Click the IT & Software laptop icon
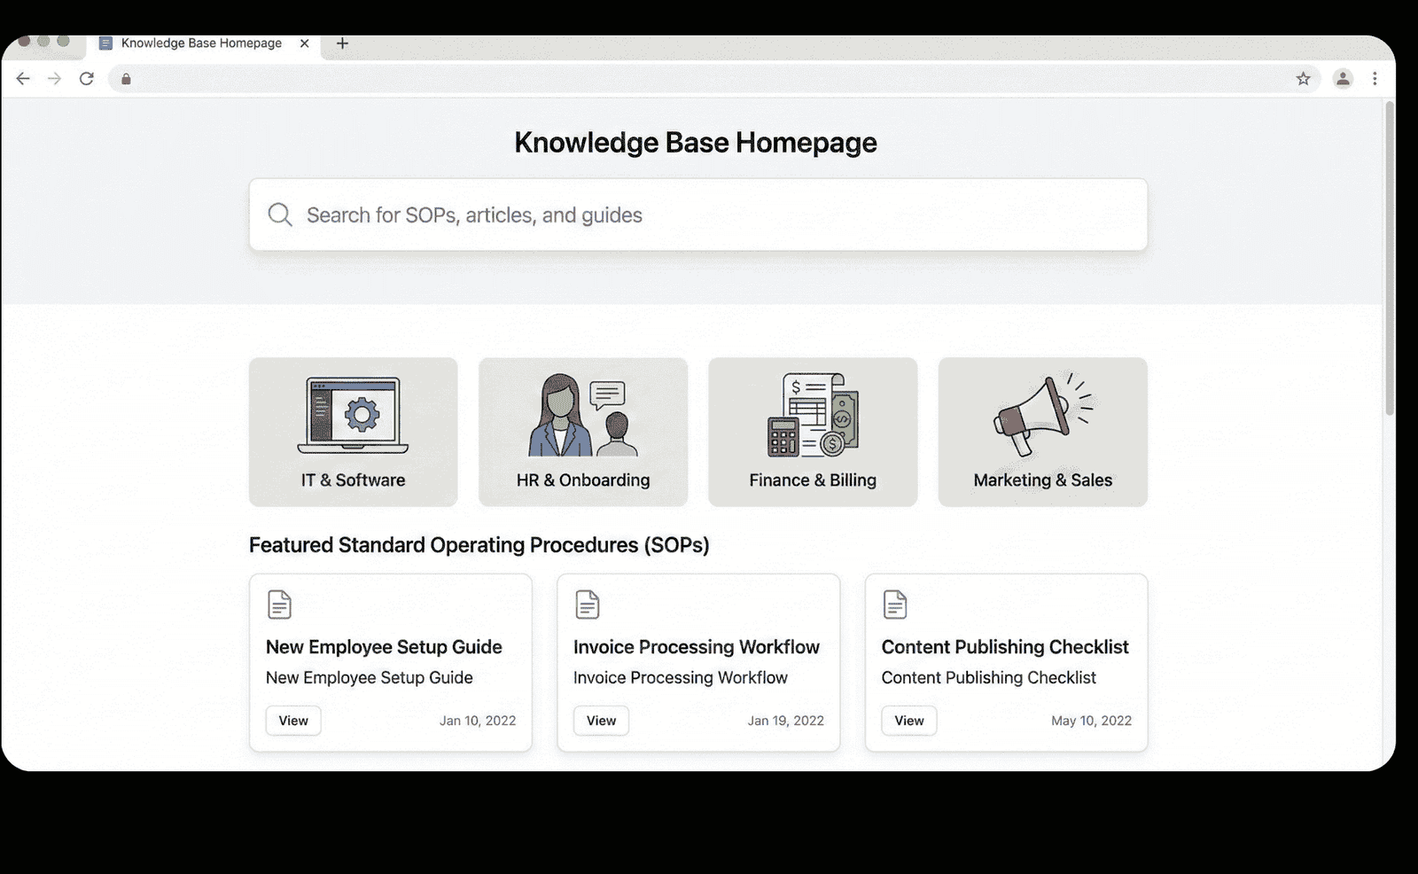This screenshot has height=874, width=1418. click(x=352, y=415)
